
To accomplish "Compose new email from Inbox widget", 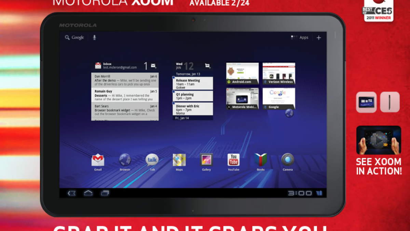I will 153,66.
